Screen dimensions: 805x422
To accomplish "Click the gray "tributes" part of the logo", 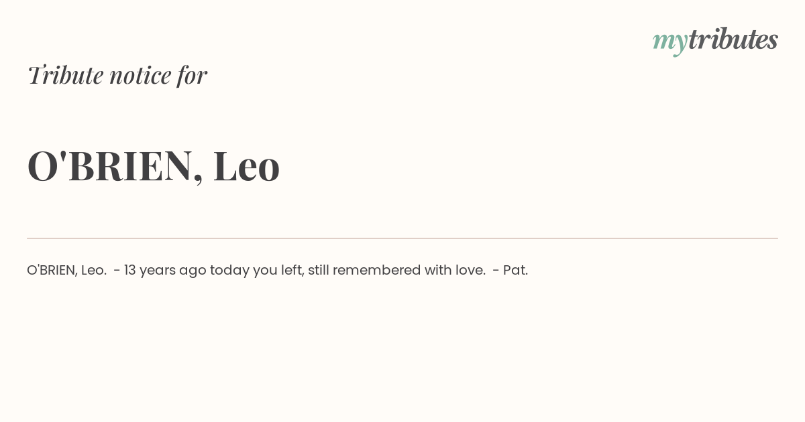I will click(733, 39).
